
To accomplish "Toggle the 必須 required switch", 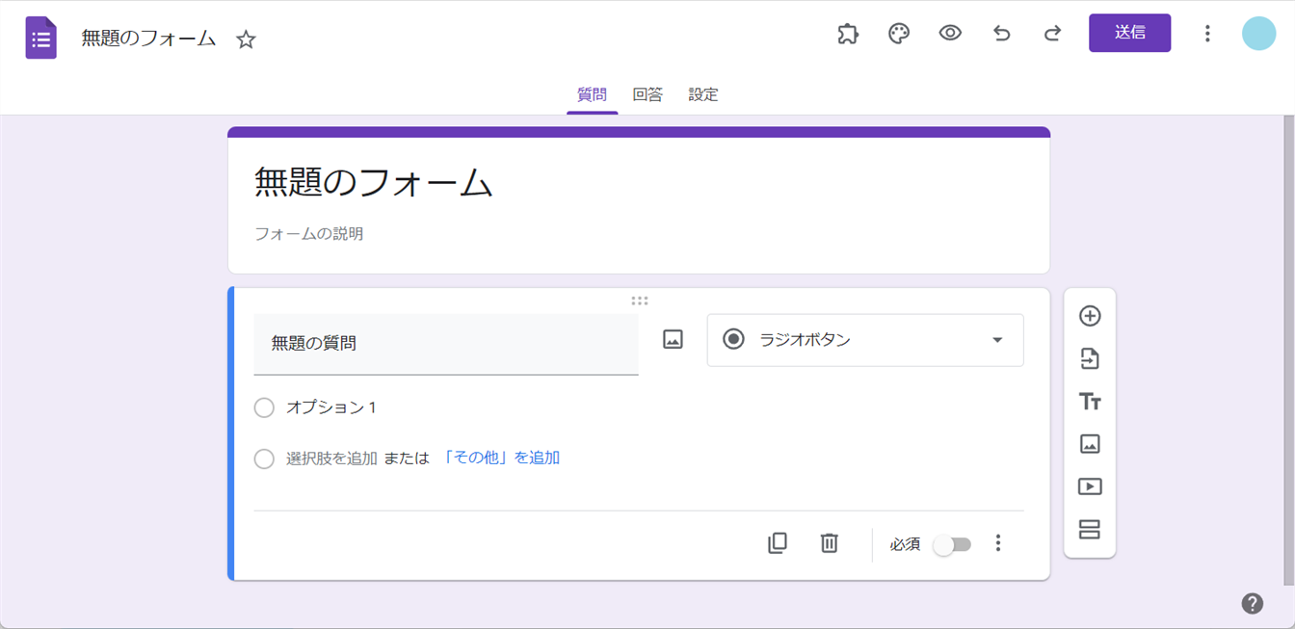I will [952, 545].
